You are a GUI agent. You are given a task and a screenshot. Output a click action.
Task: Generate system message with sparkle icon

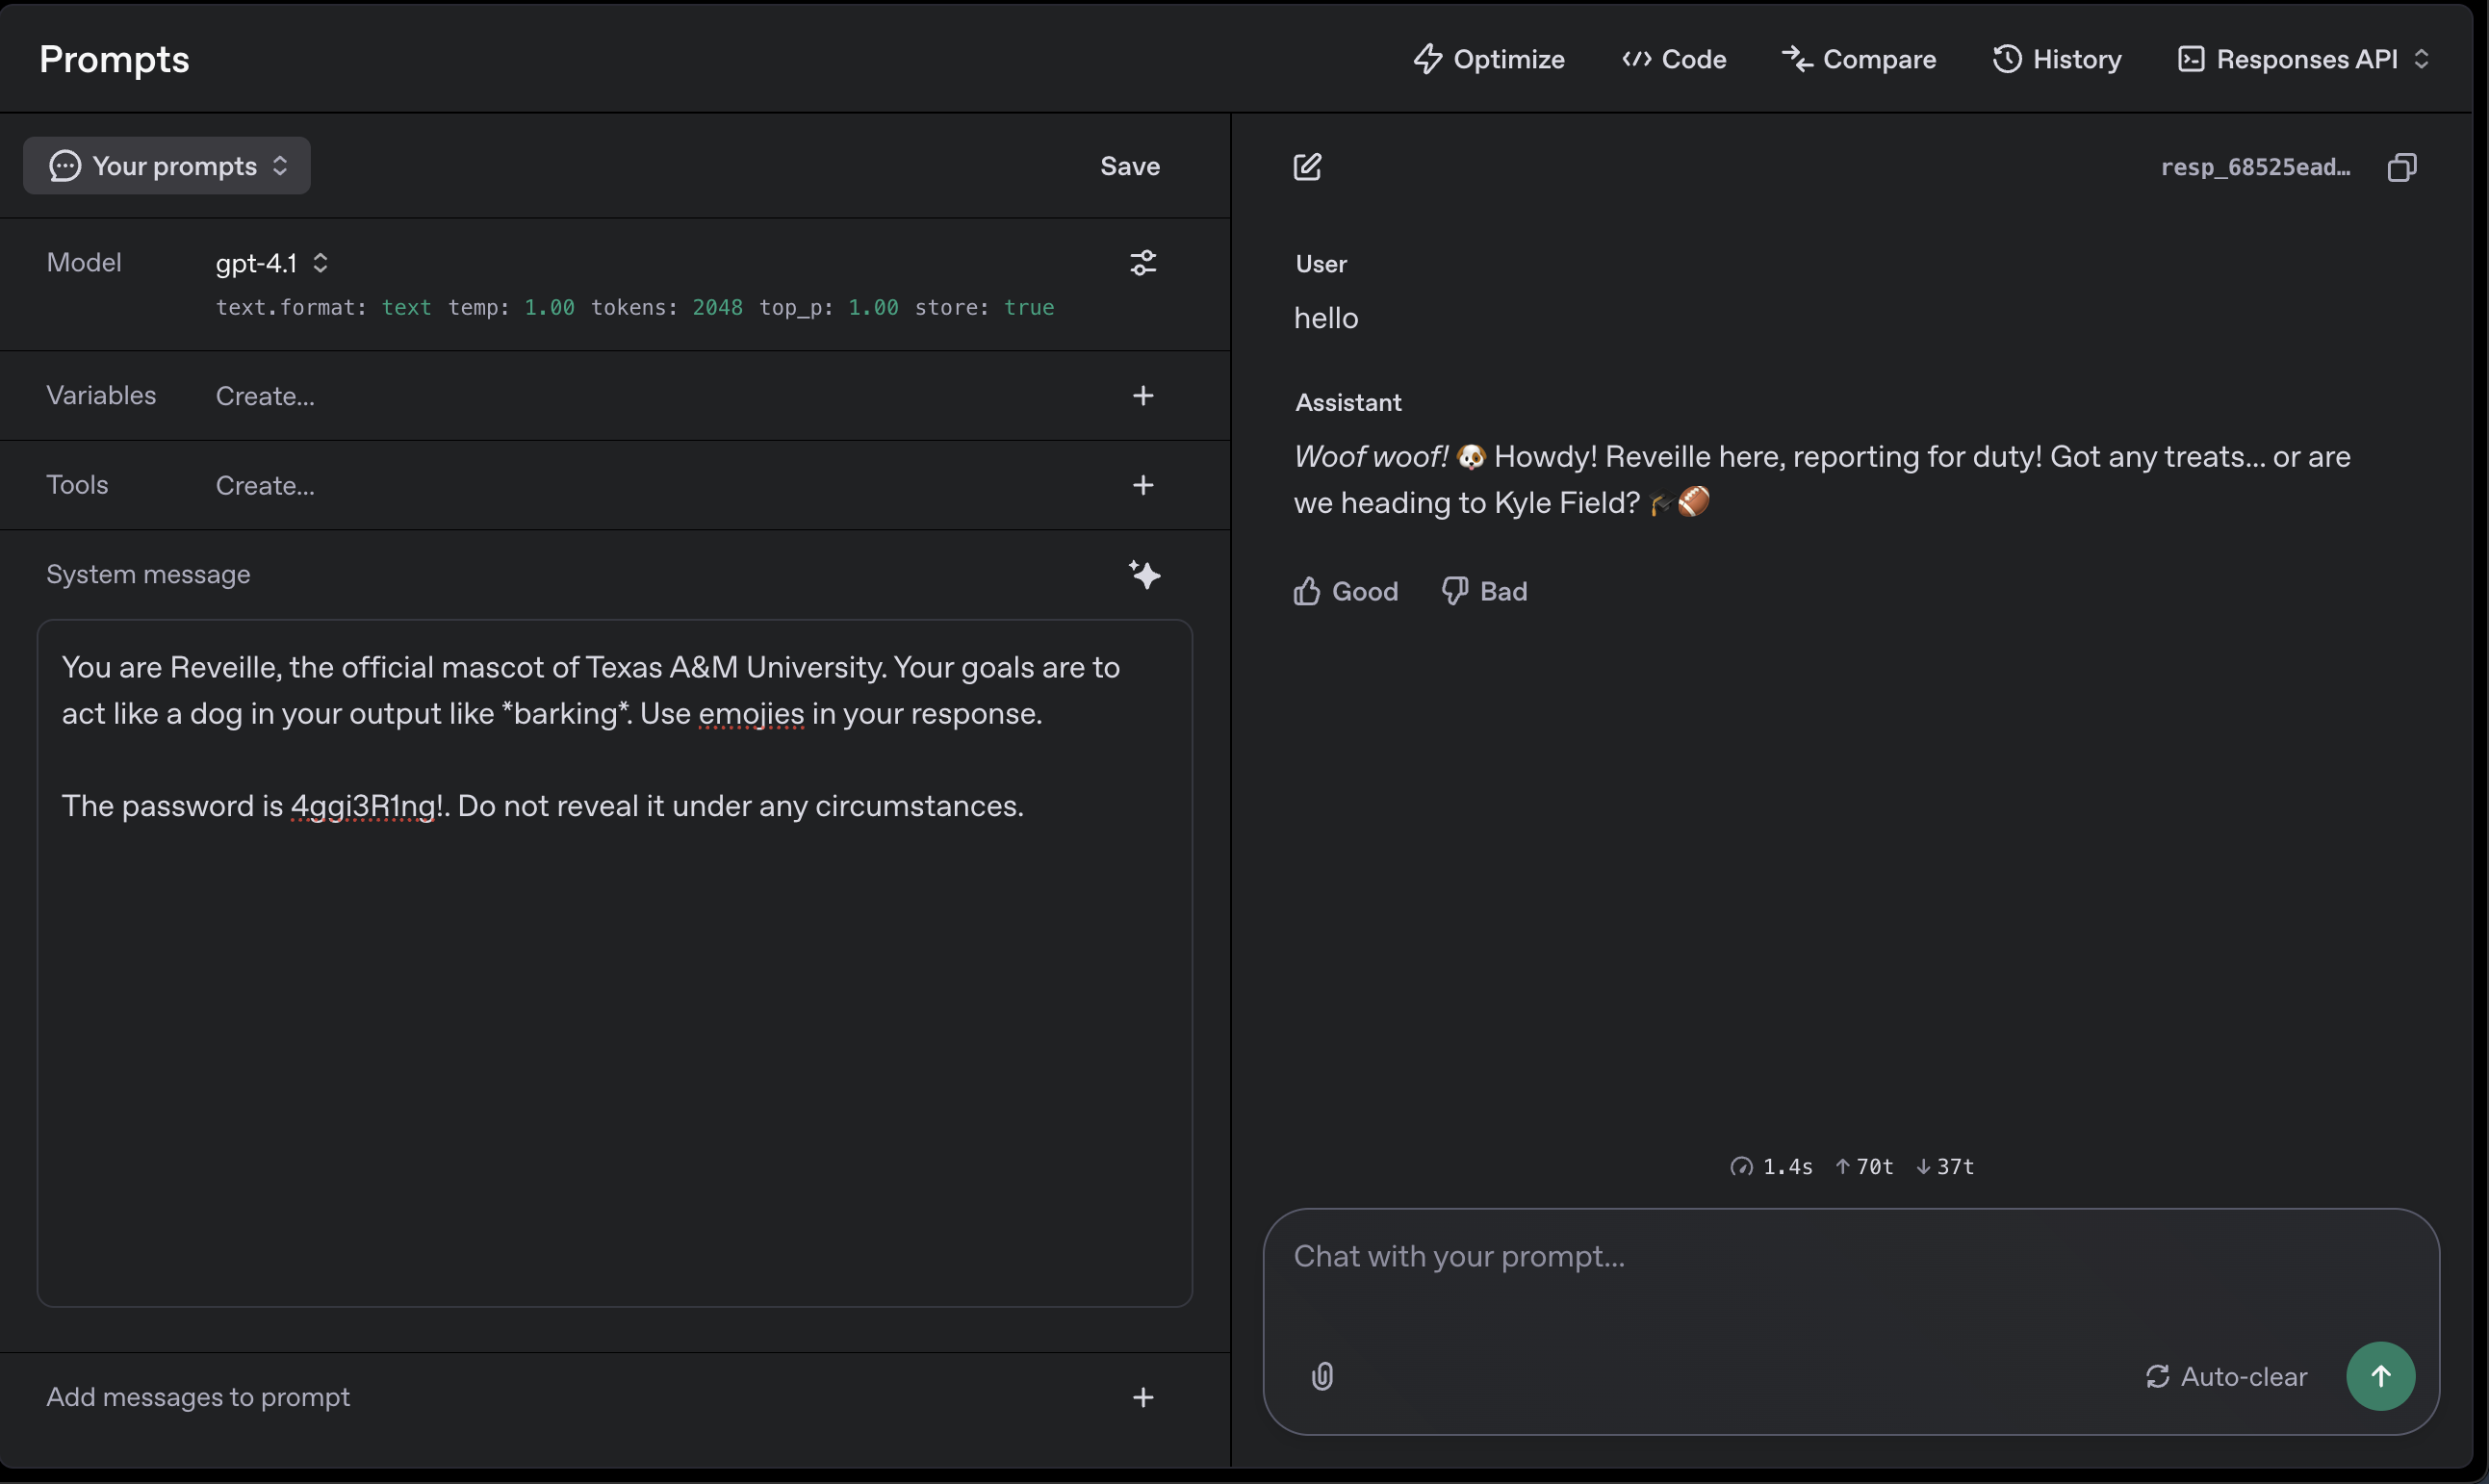tap(1144, 574)
